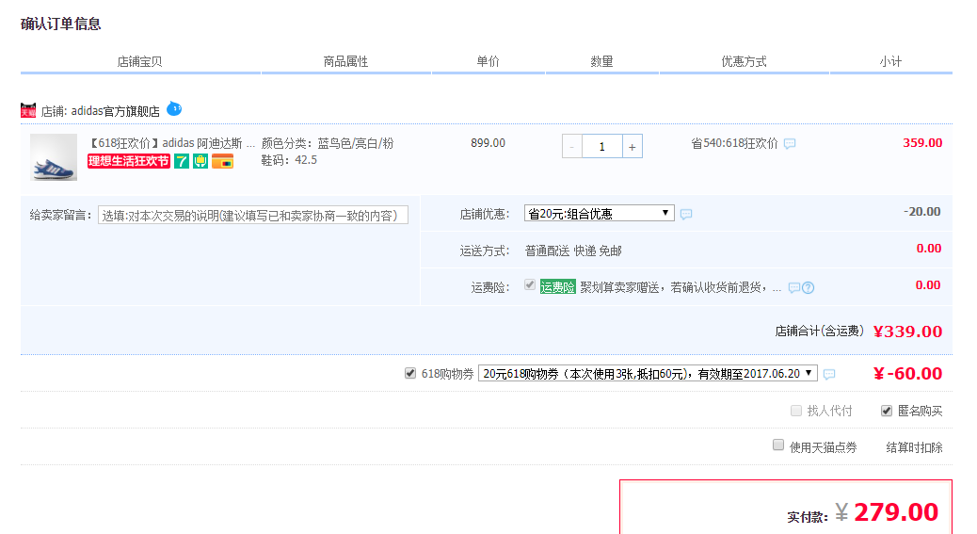
Task: Expand the 20元618购物券 coupon dropdown
Action: point(648,373)
